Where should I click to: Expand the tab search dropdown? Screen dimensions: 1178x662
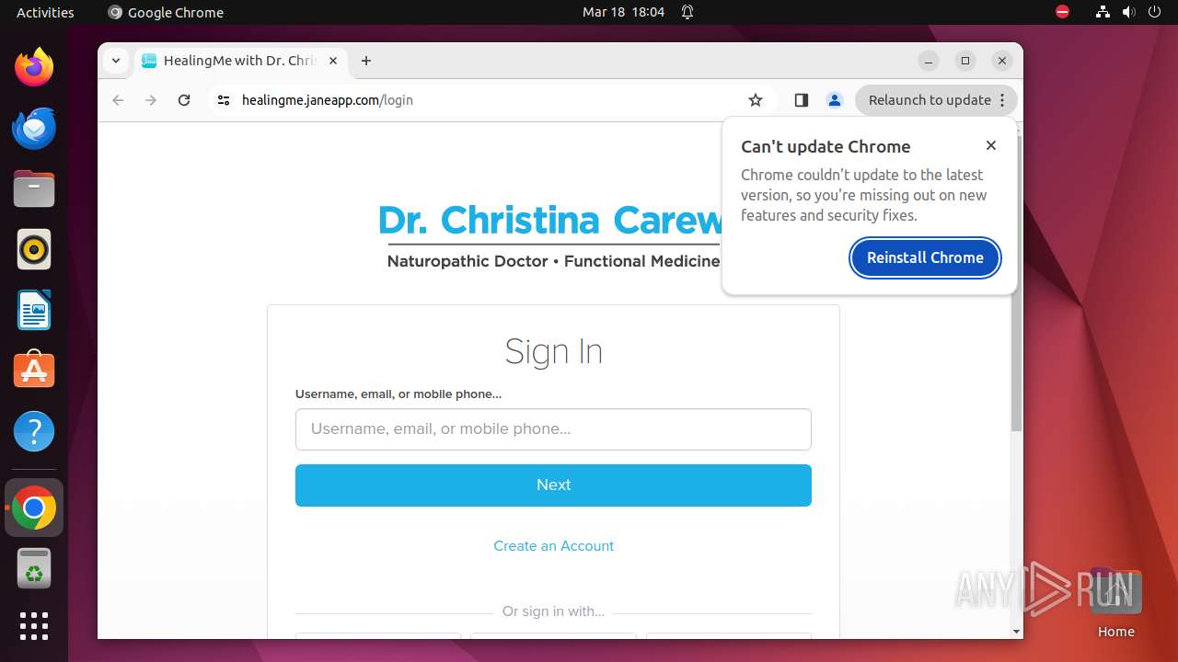coord(115,61)
